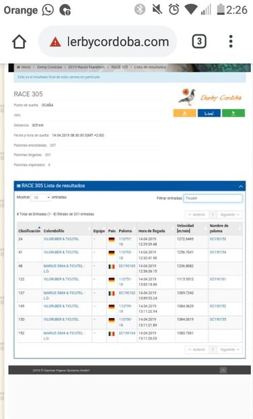Tap the red site security warning icon
Screen dimensions: 253x419
tap(55, 42)
